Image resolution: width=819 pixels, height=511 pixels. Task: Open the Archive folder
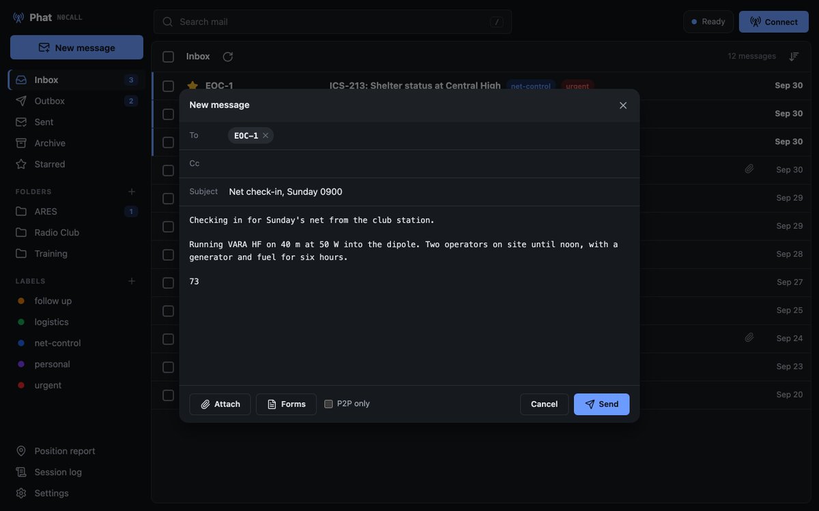tap(76, 143)
